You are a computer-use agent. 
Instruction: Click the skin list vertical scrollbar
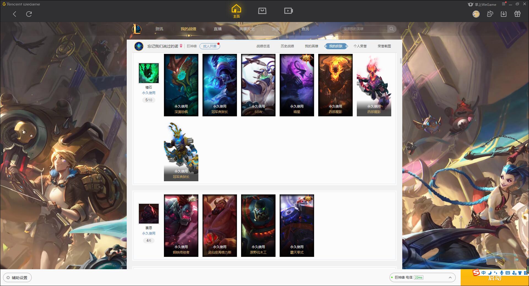(401, 61)
